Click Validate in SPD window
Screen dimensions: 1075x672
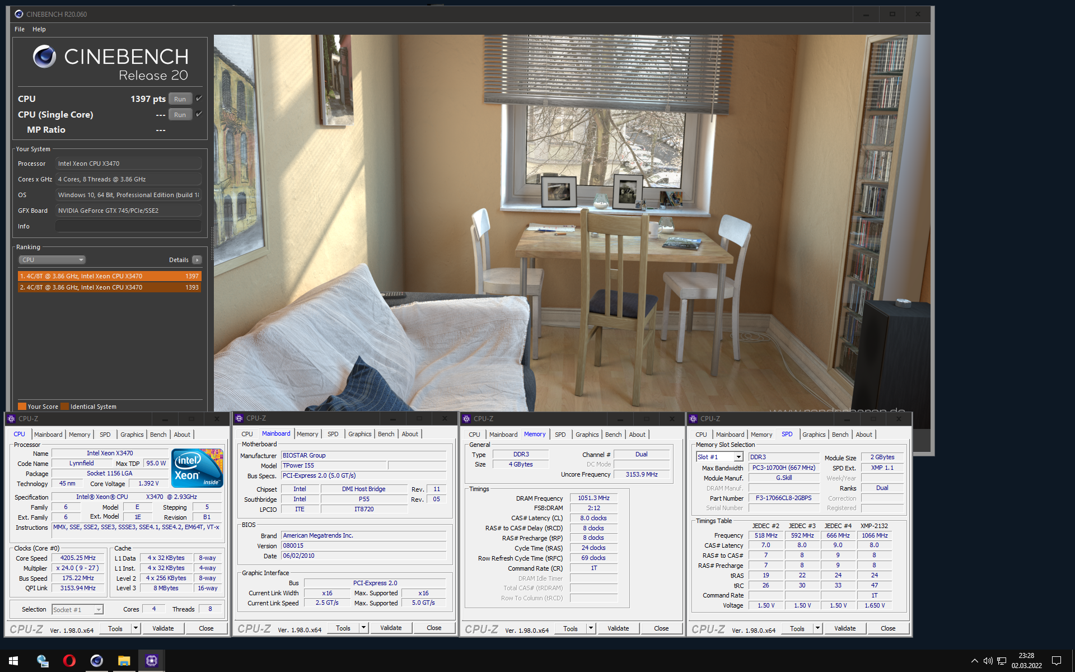[845, 628]
